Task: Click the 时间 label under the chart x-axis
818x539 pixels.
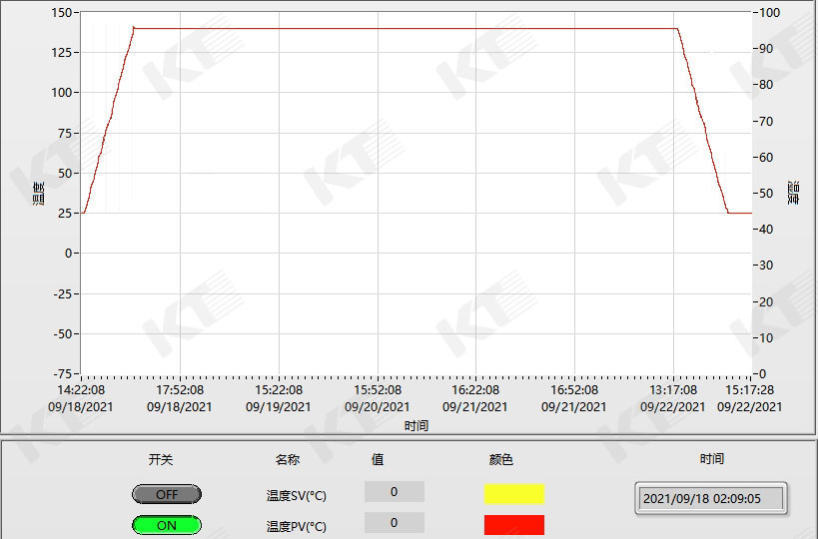Action: pyautogui.click(x=416, y=426)
